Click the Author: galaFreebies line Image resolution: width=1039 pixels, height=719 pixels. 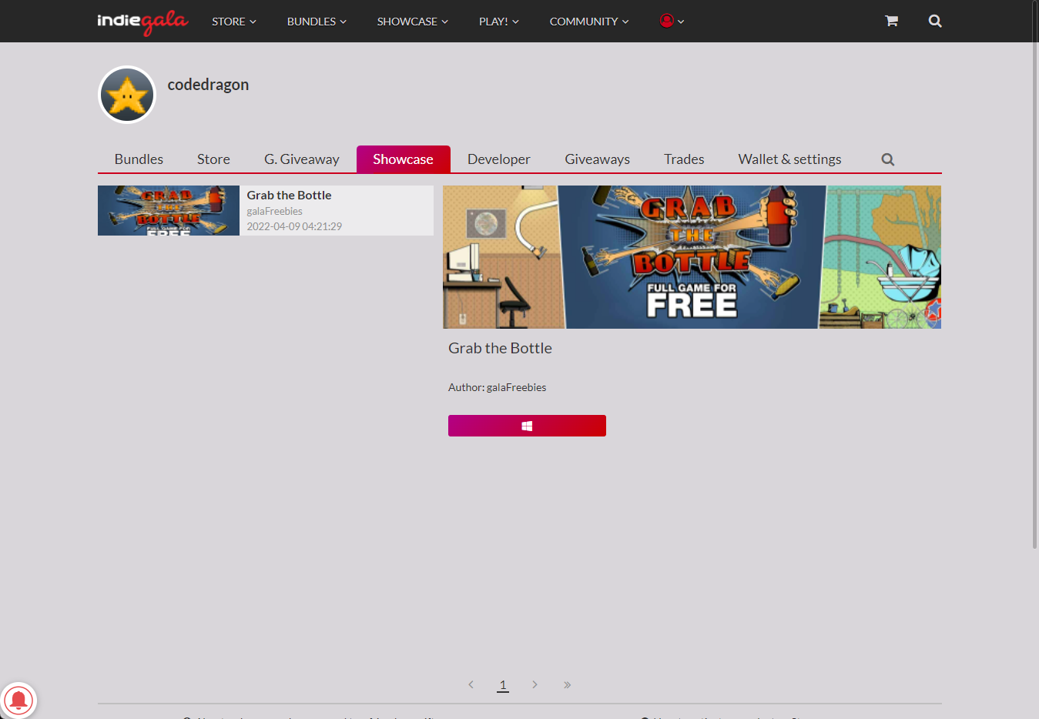497,387
